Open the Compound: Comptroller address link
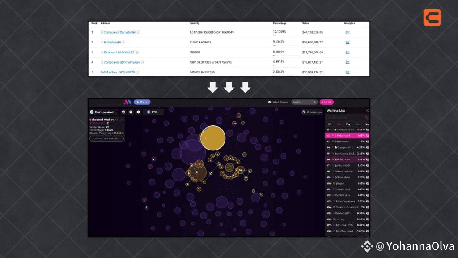Screen dimensions: 458x258 (119, 32)
